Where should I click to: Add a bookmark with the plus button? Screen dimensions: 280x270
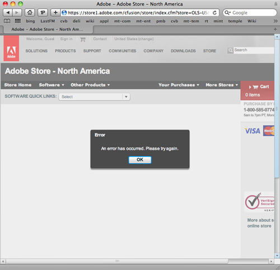click(55, 12)
